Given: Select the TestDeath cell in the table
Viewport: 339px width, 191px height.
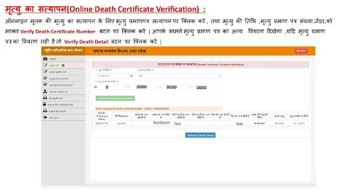Looking at the screenshot, I should pyautogui.click(x=161, y=123).
